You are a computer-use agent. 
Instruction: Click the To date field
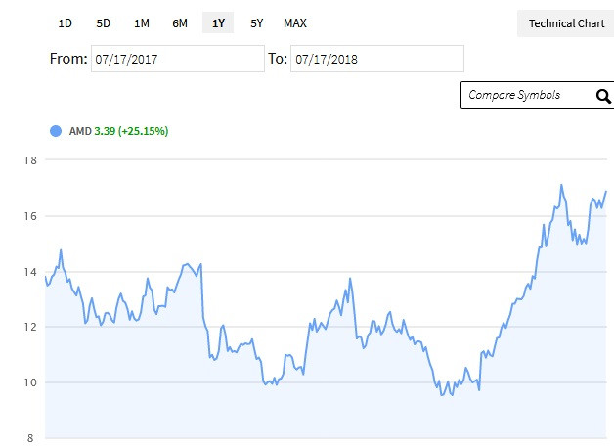coord(377,59)
